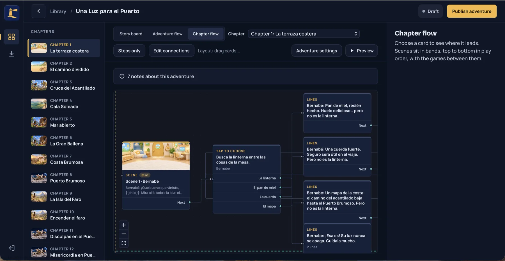Open Chapter 3 Cruce del Acantilado
505x261 pixels.
click(64, 85)
